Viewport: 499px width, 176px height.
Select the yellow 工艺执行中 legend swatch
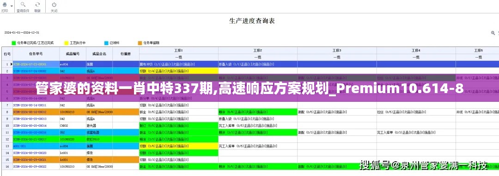coord(67,43)
